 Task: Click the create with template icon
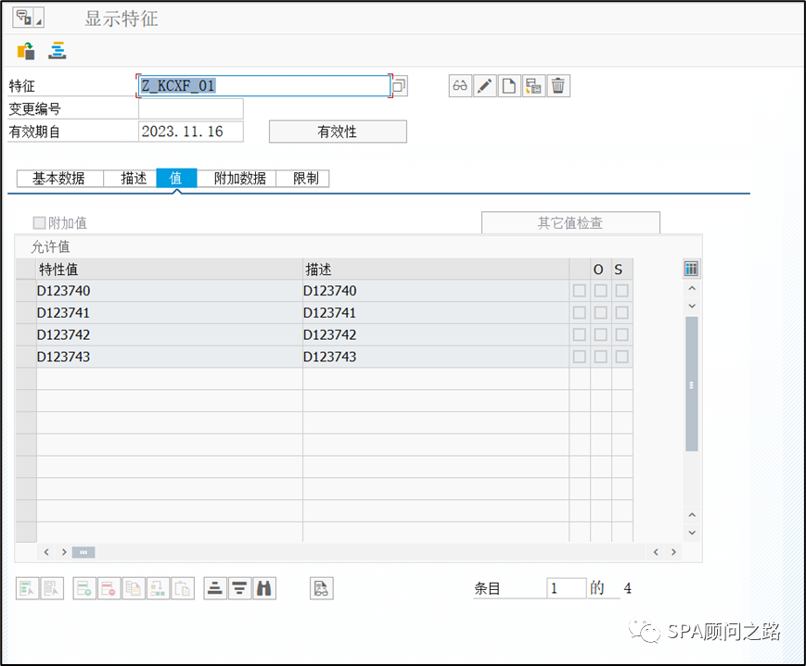coord(533,86)
